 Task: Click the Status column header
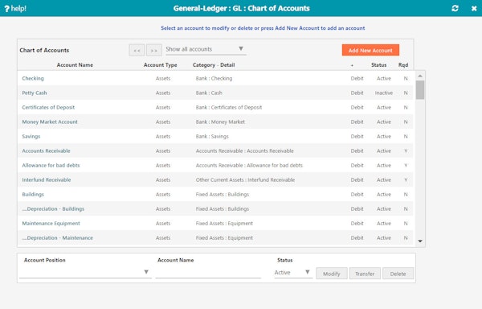click(378, 65)
